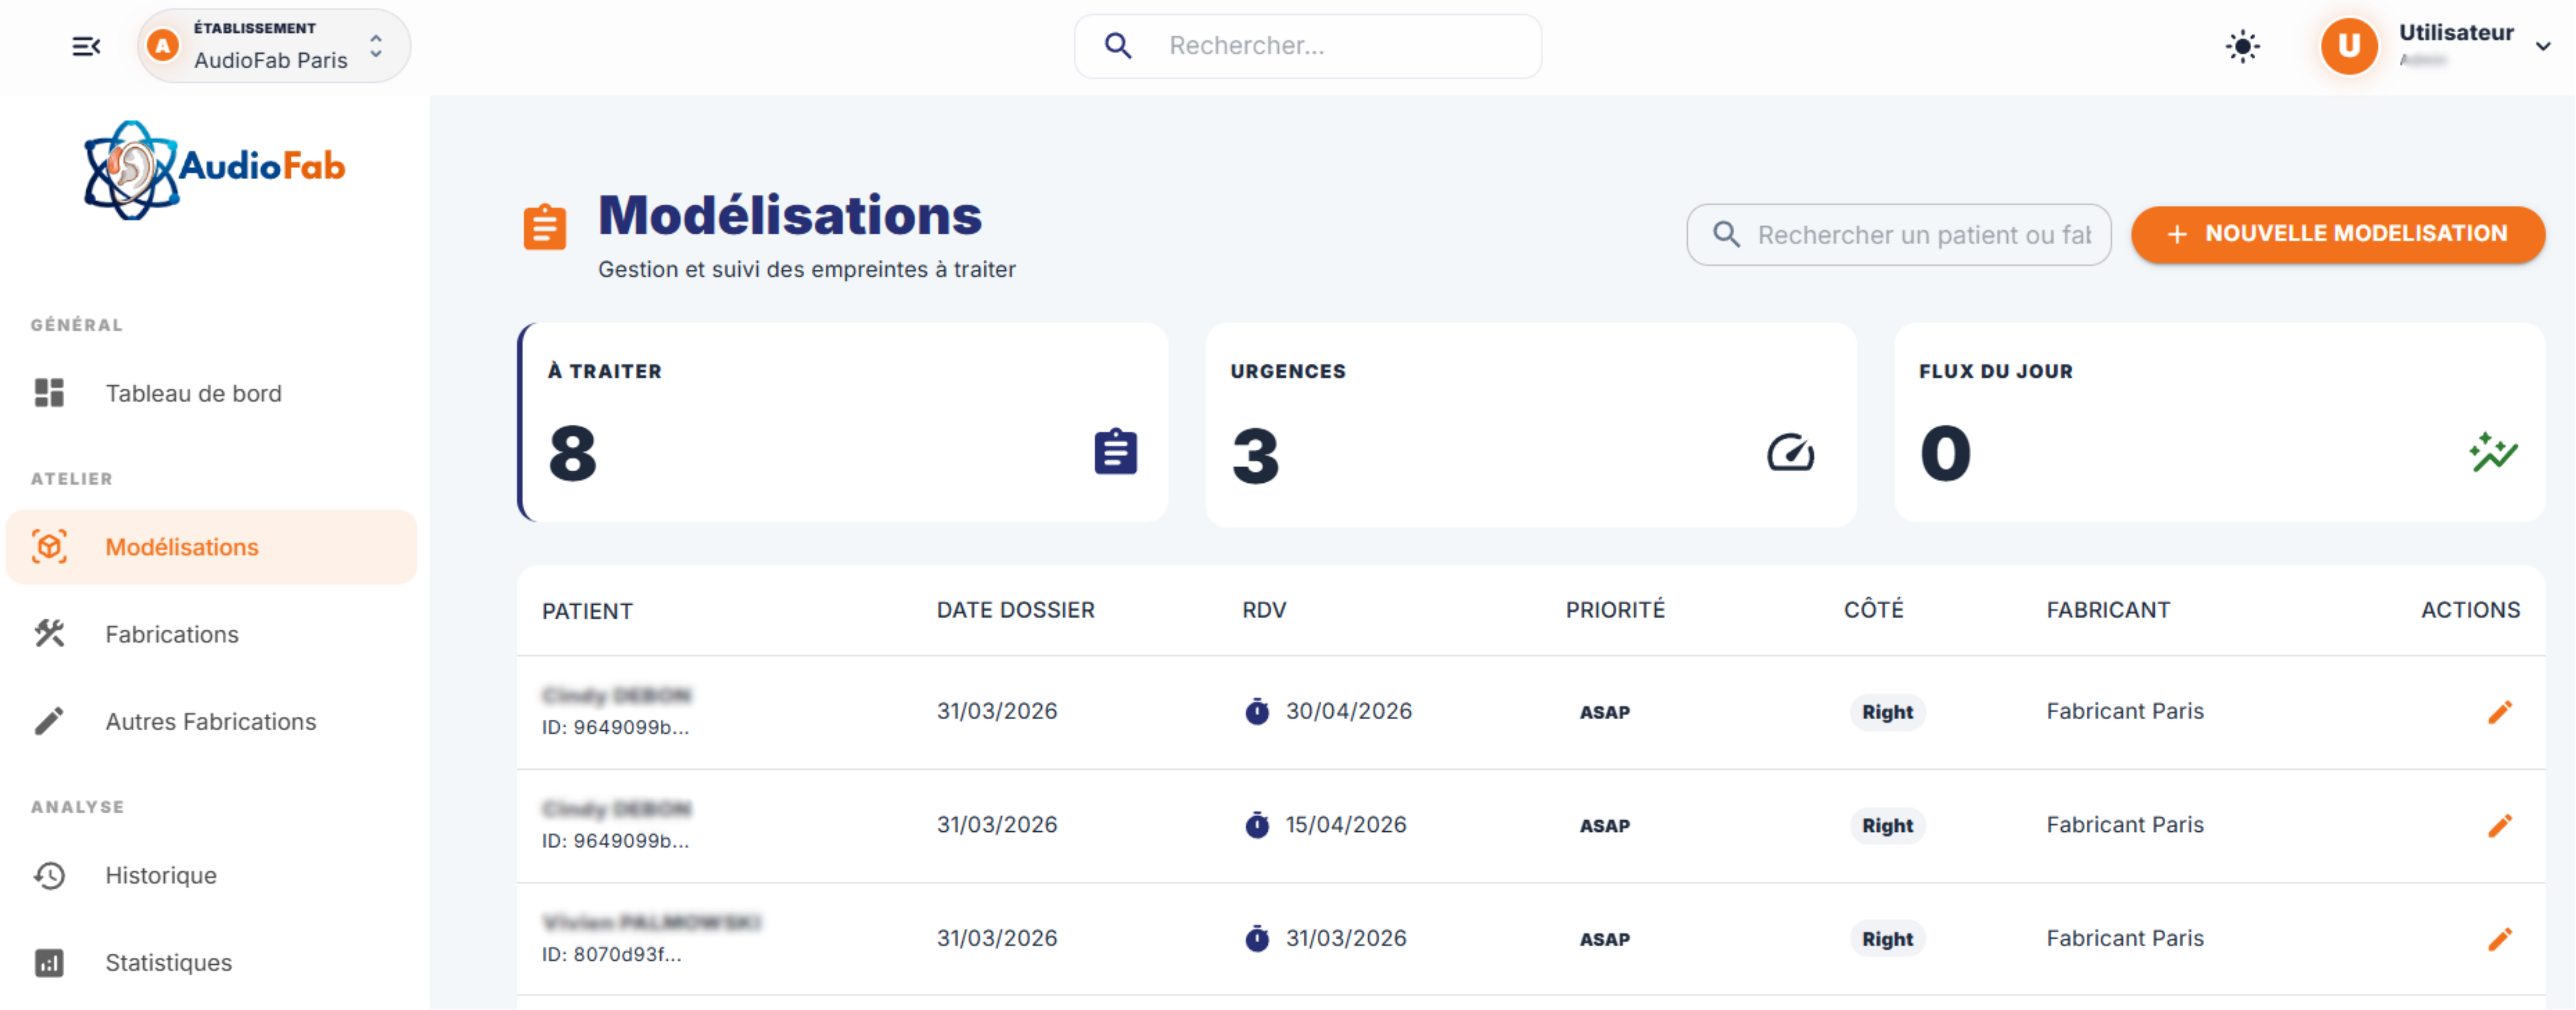Click Right badge in 30/04/2026 row
This screenshot has height=1010, width=2576.
(x=1887, y=712)
